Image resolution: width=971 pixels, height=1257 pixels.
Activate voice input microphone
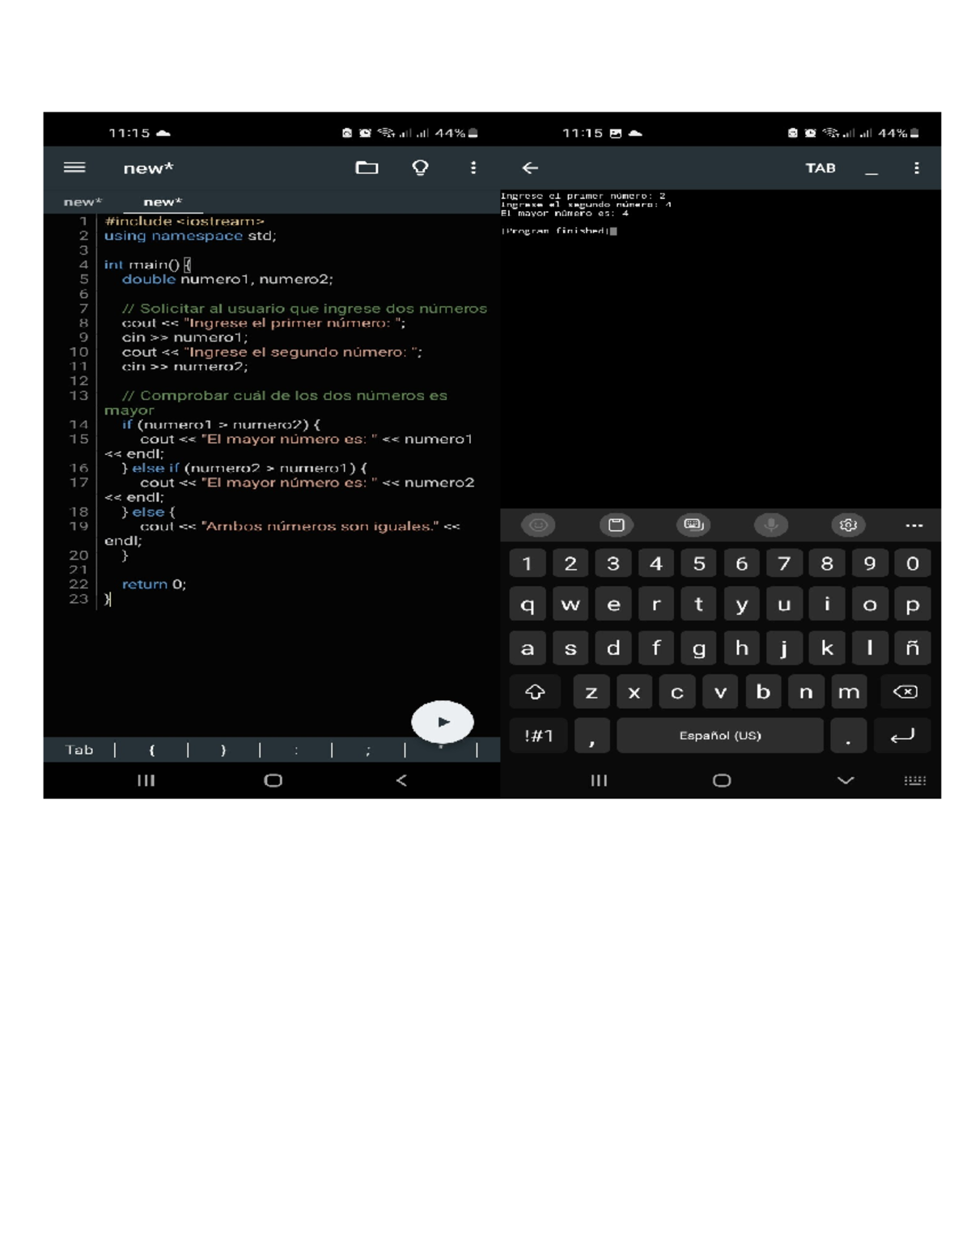click(x=770, y=525)
